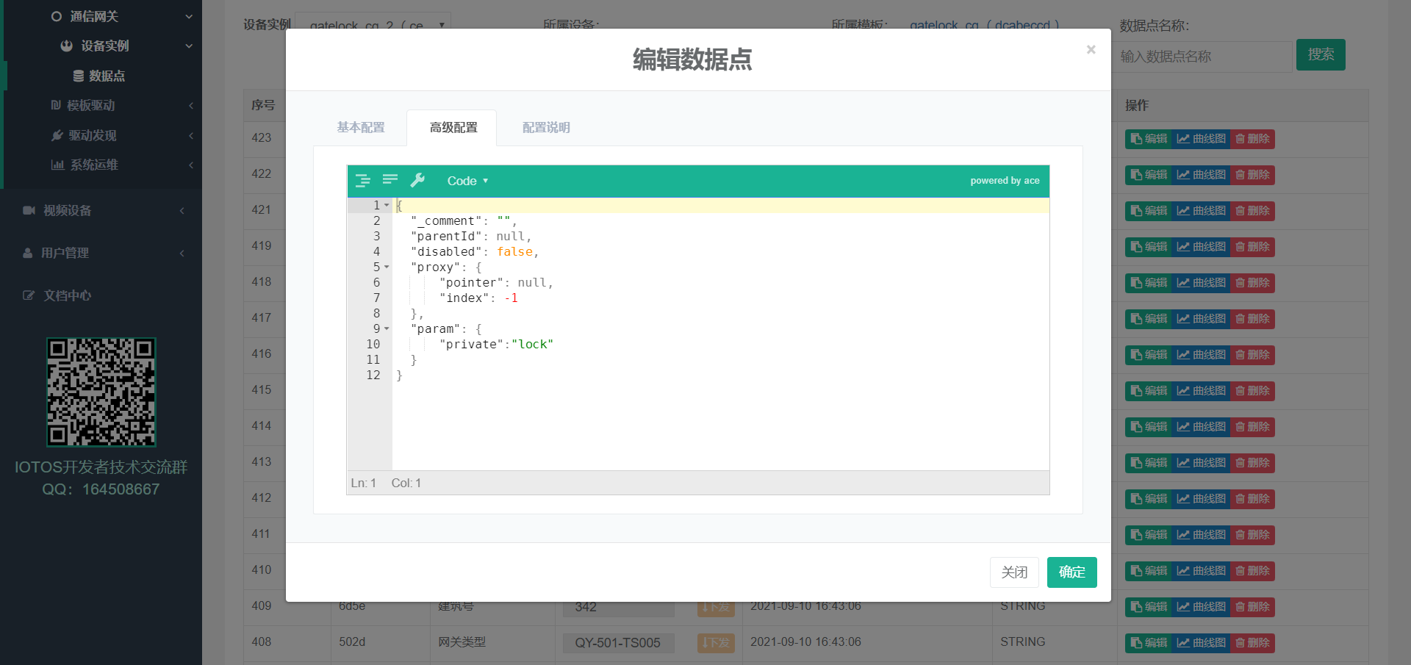Close the dialog with the X icon
1411x665 pixels.
tap(1091, 50)
